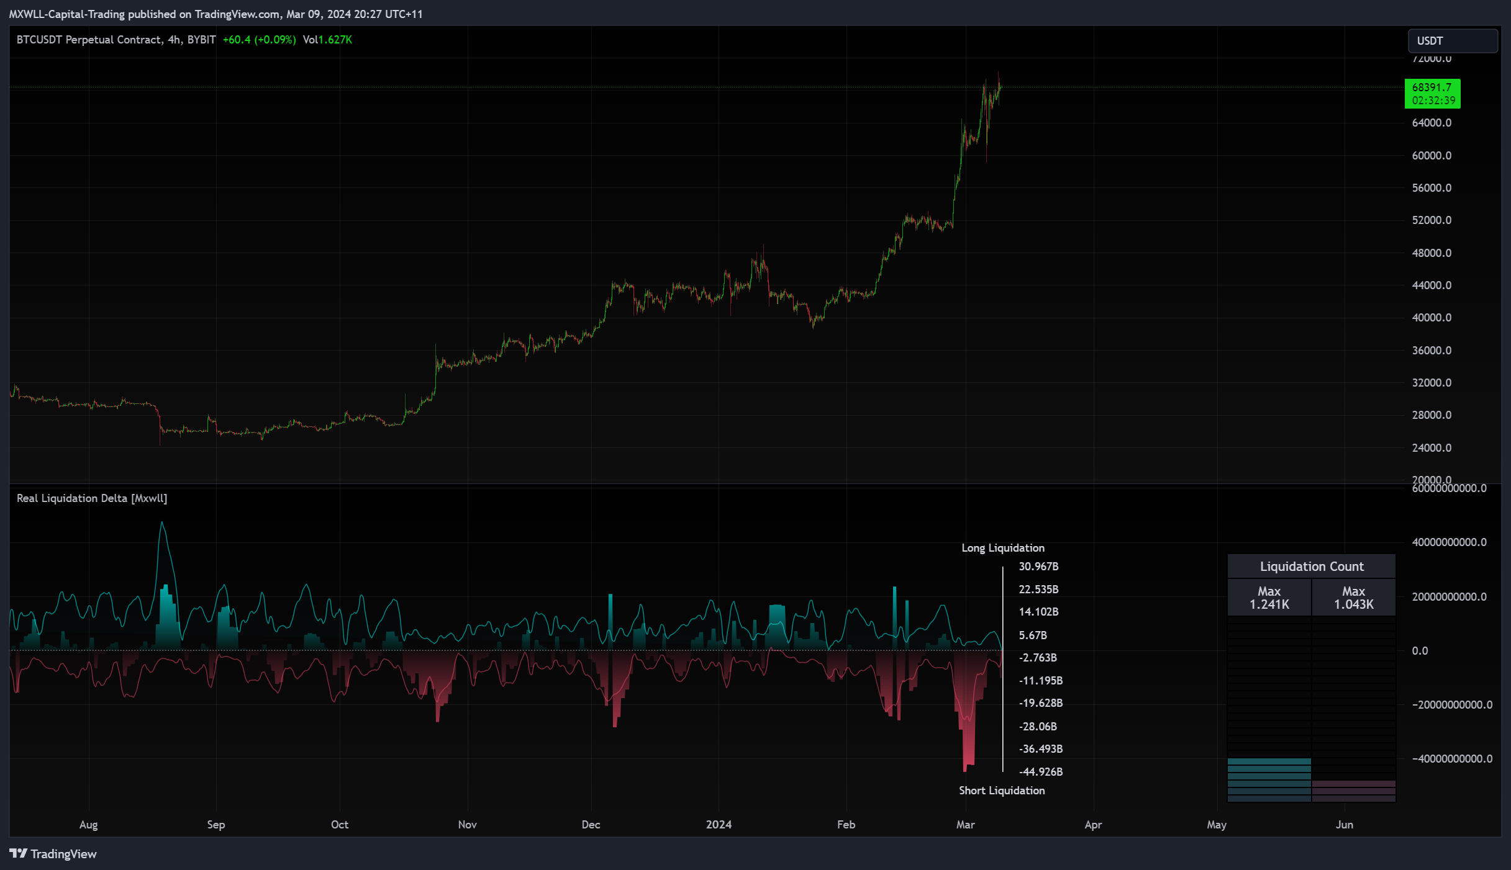
Task: Click the Nov label on time axis
Action: click(x=467, y=825)
